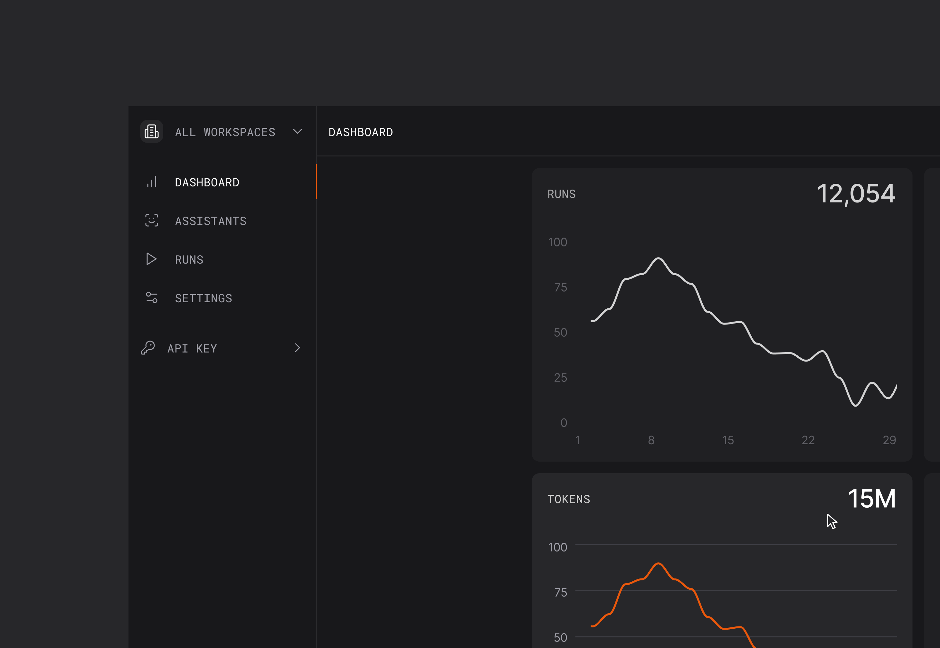Open the Assistants section
Viewport: 940px width, 648px height.
click(x=211, y=221)
